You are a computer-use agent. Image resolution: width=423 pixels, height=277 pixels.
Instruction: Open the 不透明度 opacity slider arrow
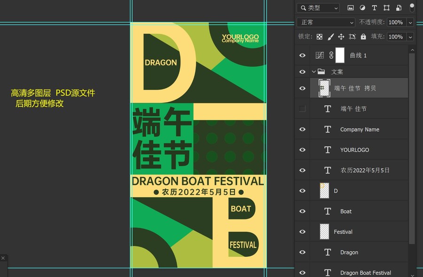[x=410, y=23]
